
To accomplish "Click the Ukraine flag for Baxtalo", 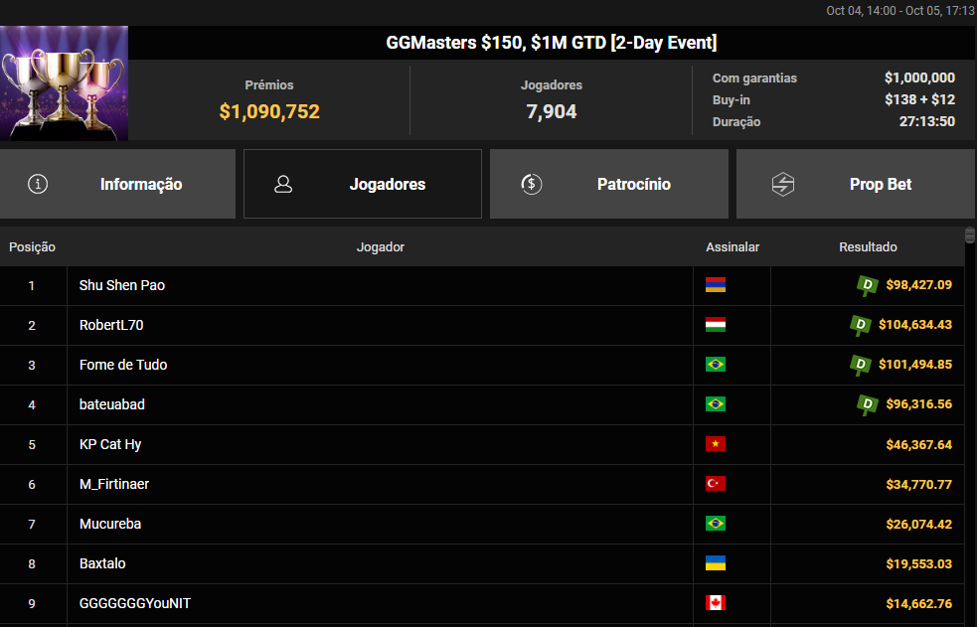I will click(x=716, y=563).
